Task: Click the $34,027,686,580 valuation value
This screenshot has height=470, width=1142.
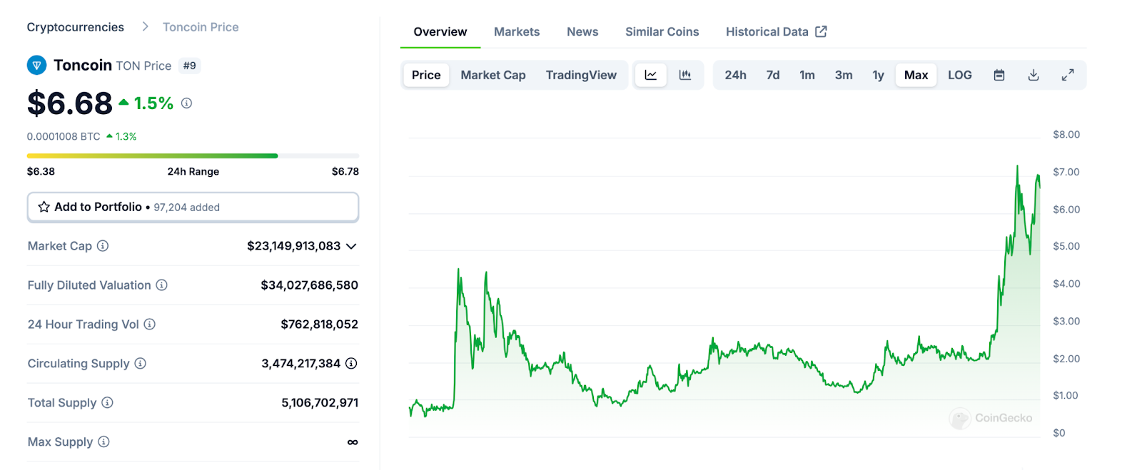Action: coord(309,285)
